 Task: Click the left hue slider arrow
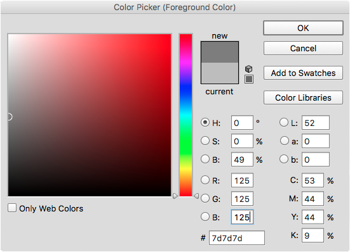175,196
